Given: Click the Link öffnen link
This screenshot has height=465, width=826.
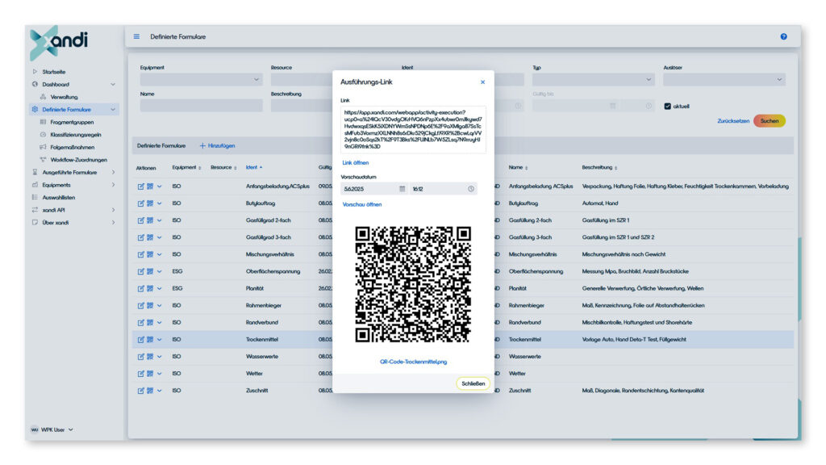Looking at the screenshot, I should point(355,162).
